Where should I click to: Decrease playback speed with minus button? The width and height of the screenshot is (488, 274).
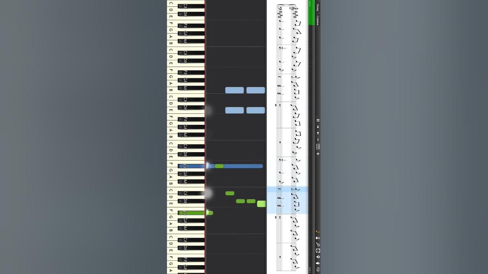pyautogui.click(x=318, y=140)
